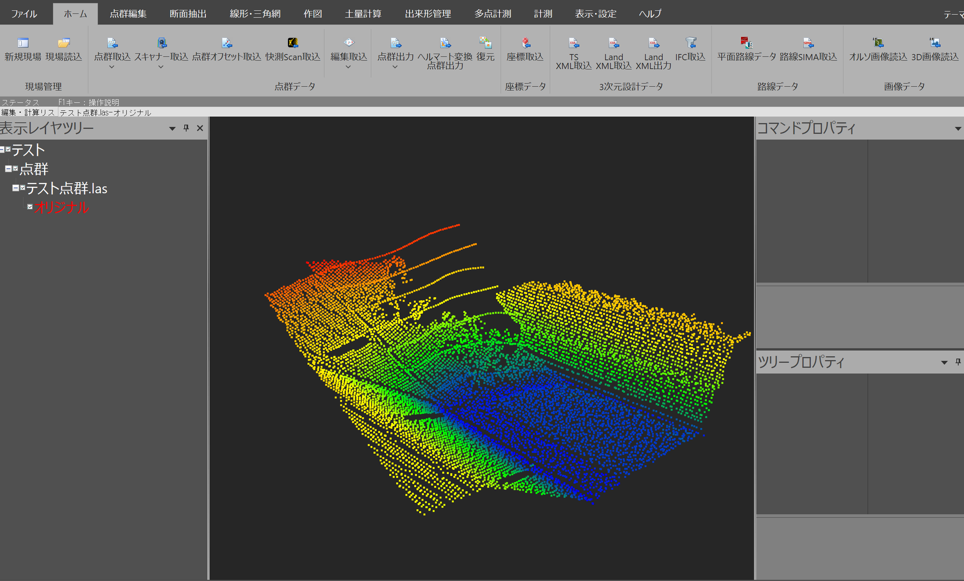Viewport: 964px width, 581px height.
Task: Select the テスト root tree item label
Action: [x=28, y=150]
